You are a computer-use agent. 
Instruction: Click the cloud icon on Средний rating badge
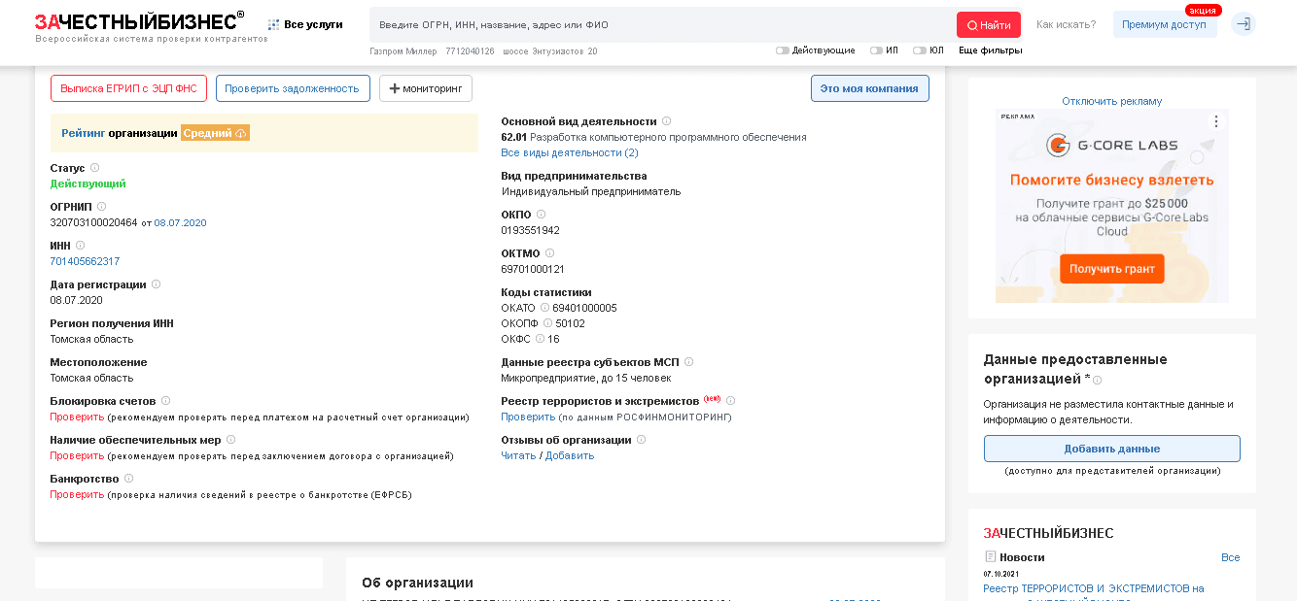click(x=240, y=133)
